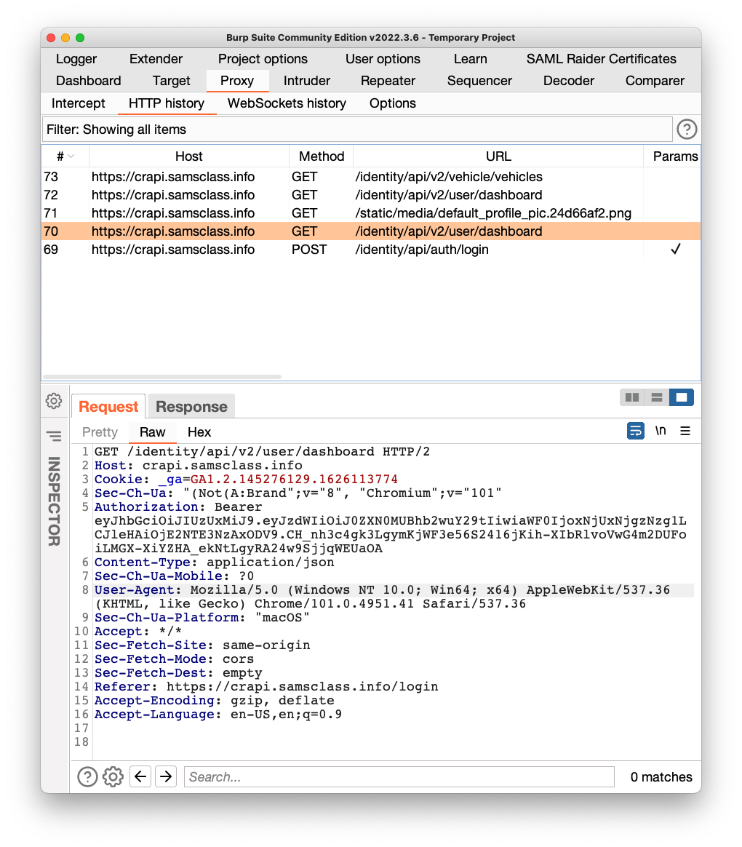This screenshot has height=847, width=742.
Task: Switch to the Pretty view
Action: click(x=100, y=432)
